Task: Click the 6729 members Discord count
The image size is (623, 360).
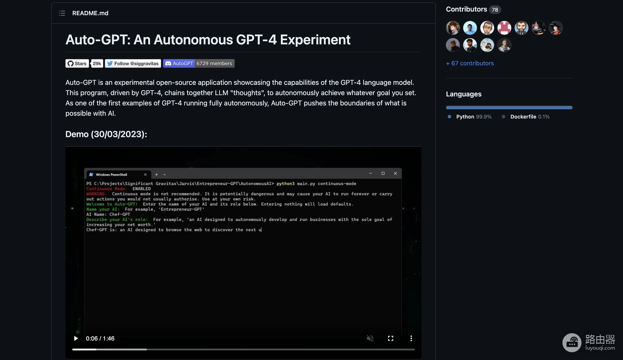Action: [215, 64]
